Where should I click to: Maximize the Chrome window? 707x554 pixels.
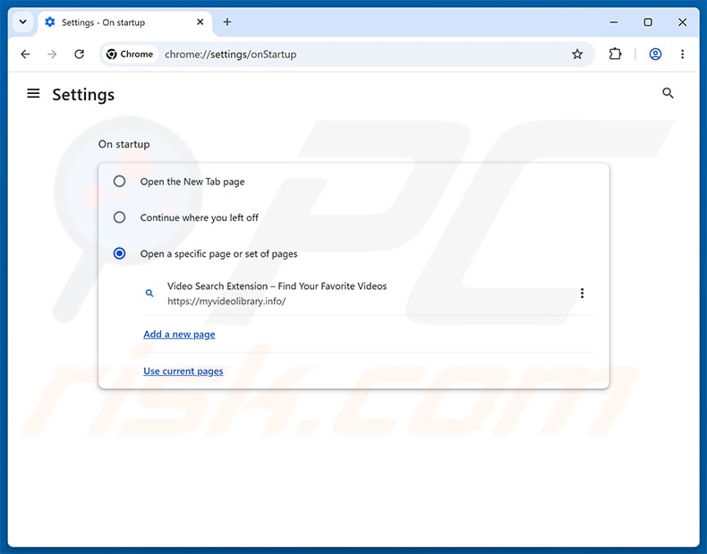click(x=648, y=22)
